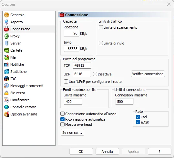This screenshot has width=174, height=158.
Task: Click the IRC globe icon
Action: 6,79
